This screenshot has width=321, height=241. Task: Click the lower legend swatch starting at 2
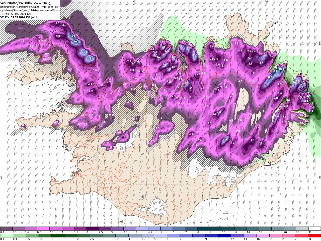pyautogui.click(x=83, y=236)
